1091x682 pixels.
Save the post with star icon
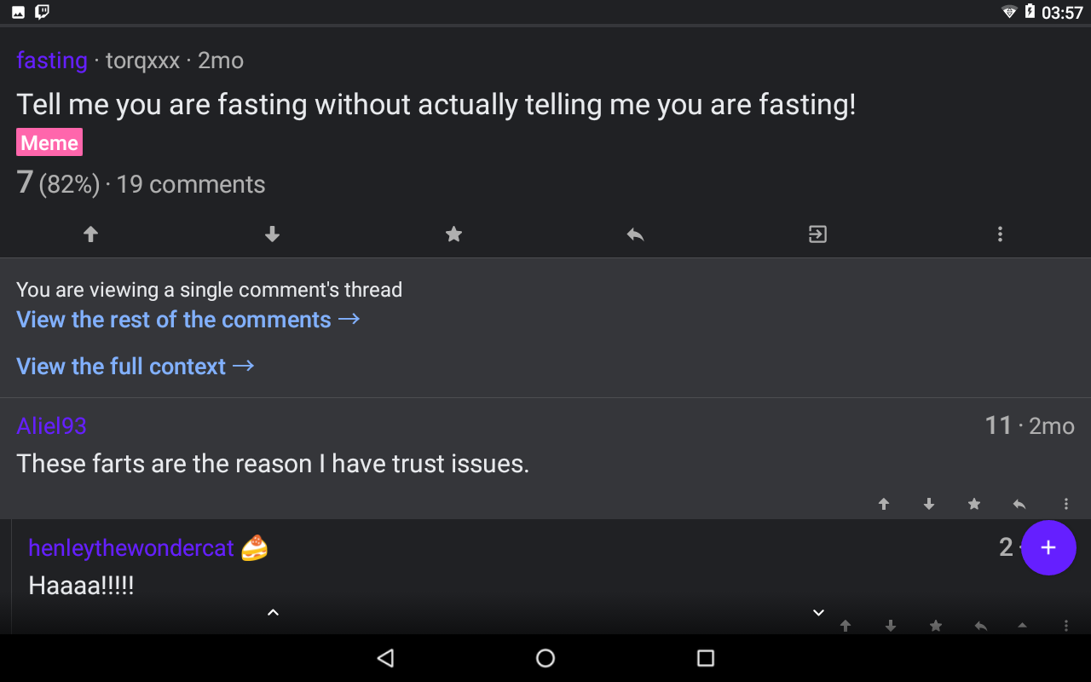454,234
